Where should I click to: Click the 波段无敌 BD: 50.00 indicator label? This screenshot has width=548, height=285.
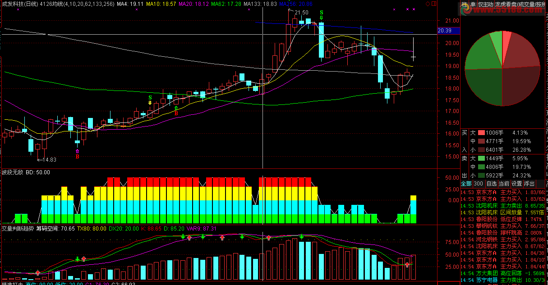click(x=26, y=172)
